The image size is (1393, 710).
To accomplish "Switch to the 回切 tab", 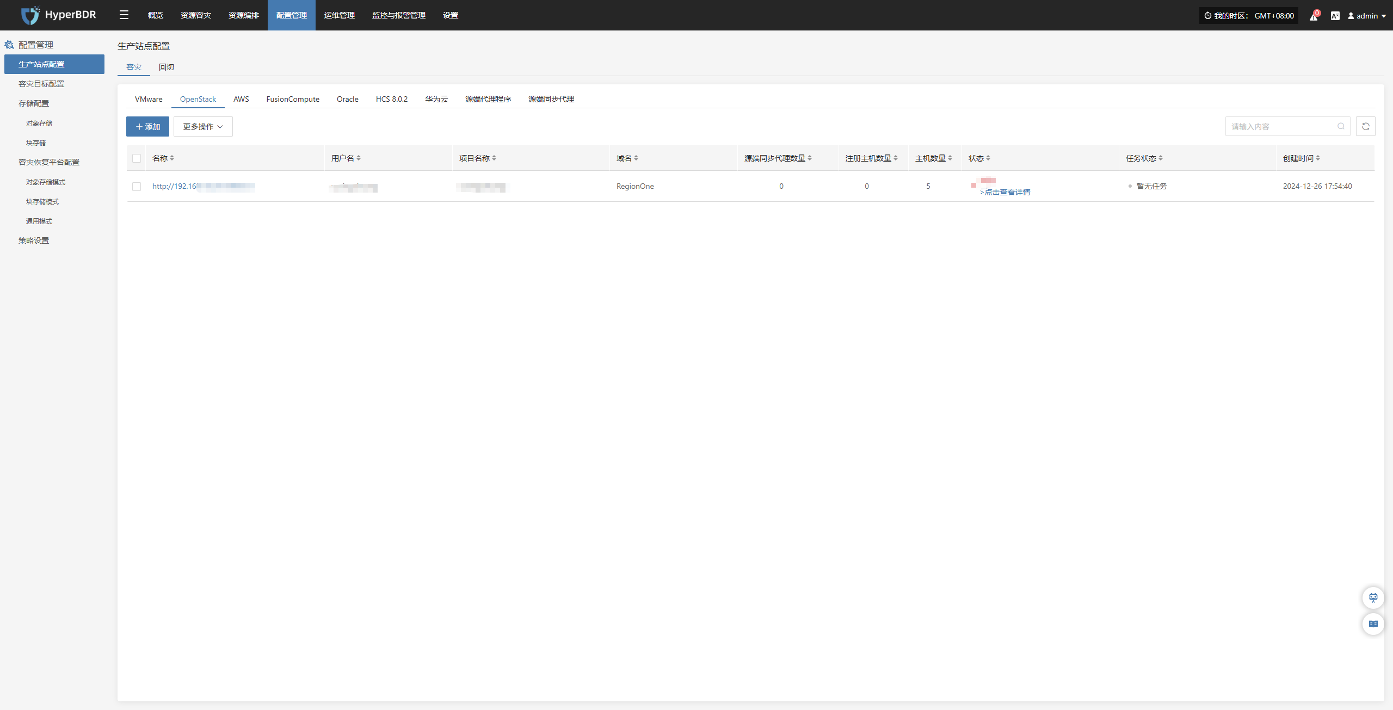I will click(x=166, y=67).
